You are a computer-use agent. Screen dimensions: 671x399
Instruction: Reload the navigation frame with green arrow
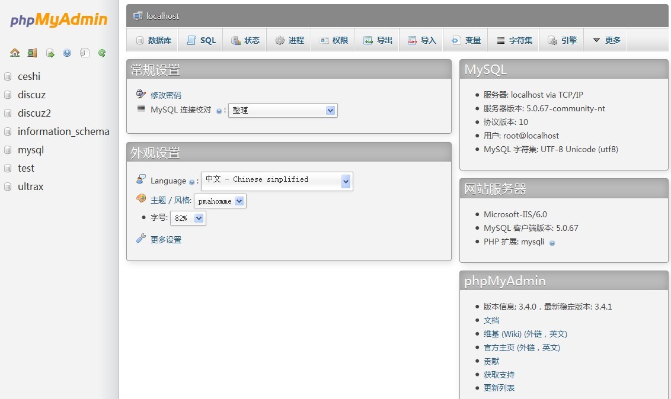click(x=102, y=53)
